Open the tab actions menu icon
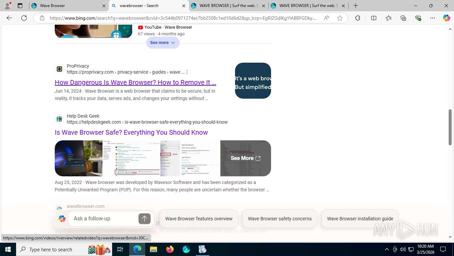Image resolution: width=454 pixels, height=256 pixels. tap(20, 6)
